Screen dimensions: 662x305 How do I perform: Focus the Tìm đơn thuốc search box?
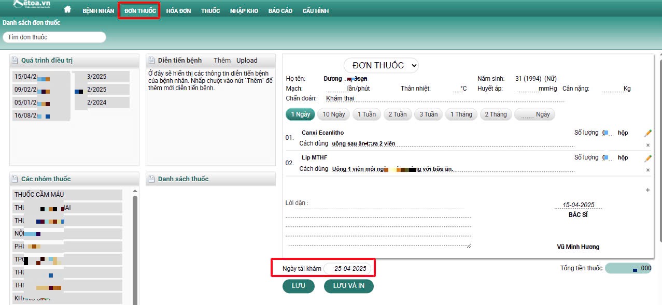pos(54,37)
